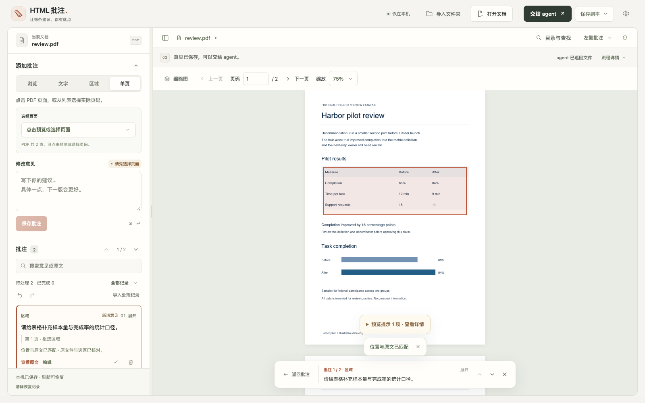Open the 保存副本 dropdown
Screen dimensions: 645x403
(x=594, y=14)
